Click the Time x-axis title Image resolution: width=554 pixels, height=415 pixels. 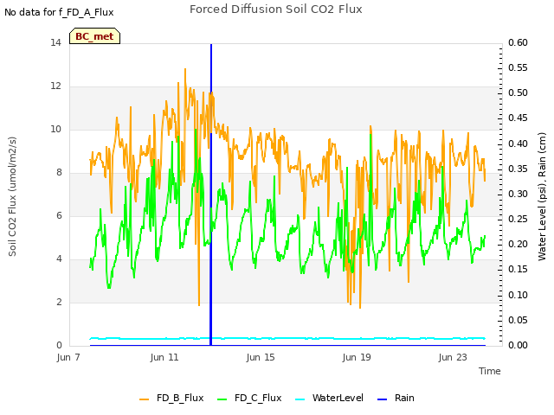[490, 371]
